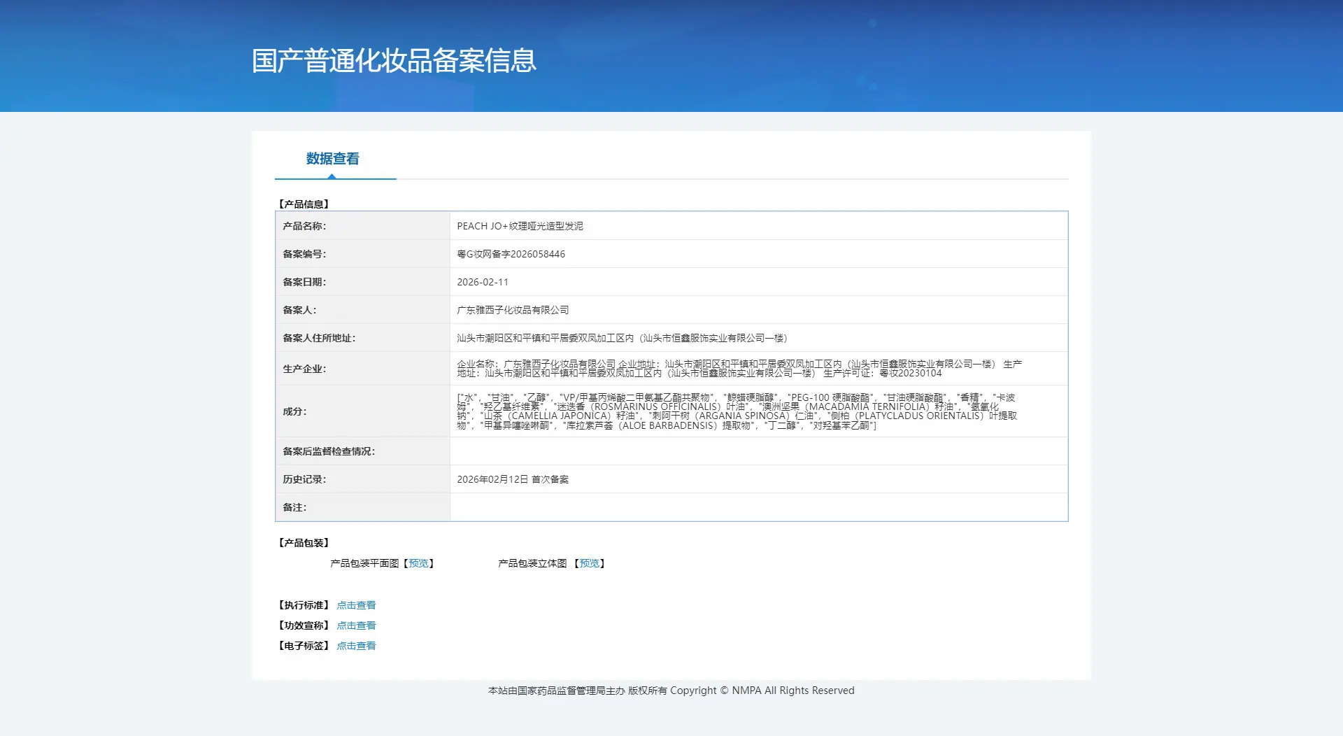Viewport: 1343px width, 736px height.
Task: Preview the 产品包装平面图 image
Action: point(418,563)
